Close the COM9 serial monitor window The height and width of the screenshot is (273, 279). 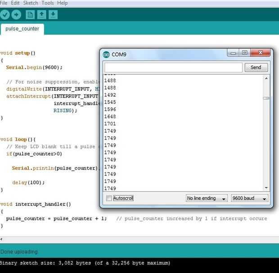pos(260,53)
